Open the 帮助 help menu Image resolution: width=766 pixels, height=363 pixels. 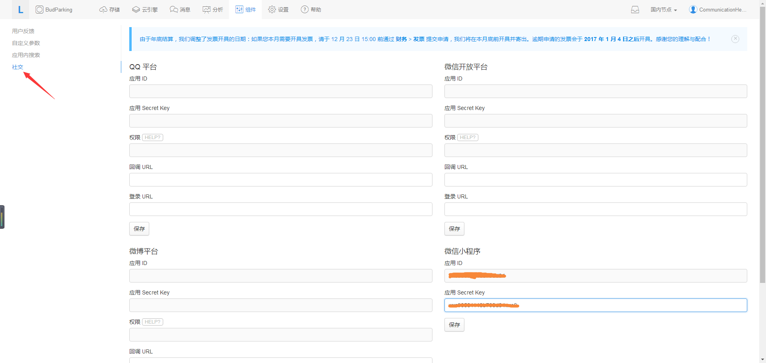pos(311,10)
